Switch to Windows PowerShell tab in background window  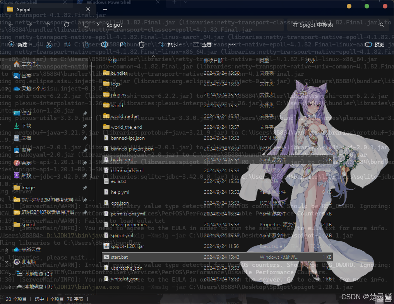[108, 2]
